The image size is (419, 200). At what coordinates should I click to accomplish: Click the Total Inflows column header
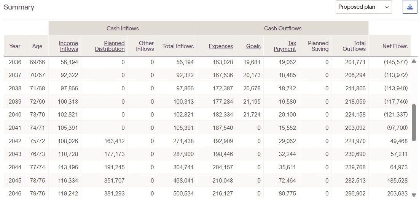pyautogui.click(x=178, y=46)
